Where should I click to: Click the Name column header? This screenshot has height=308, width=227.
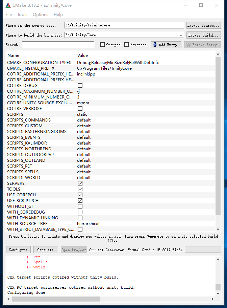41,56
